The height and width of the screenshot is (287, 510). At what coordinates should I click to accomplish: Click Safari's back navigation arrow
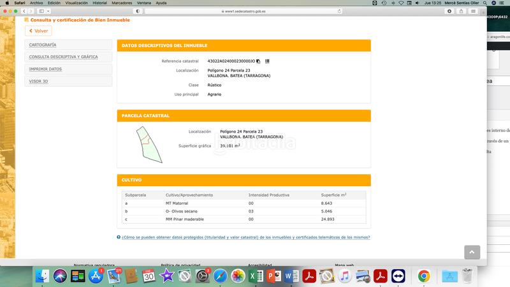click(24, 11)
